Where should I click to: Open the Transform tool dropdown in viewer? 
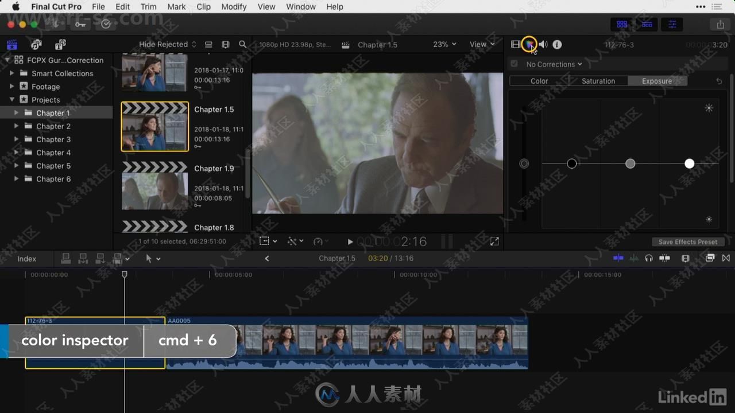(268, 241)
